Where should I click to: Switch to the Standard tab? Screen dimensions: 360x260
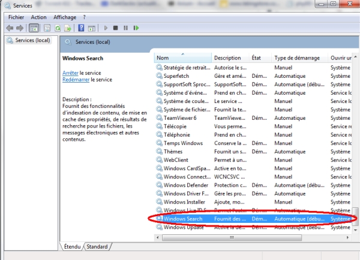click(x=97, y=247)
